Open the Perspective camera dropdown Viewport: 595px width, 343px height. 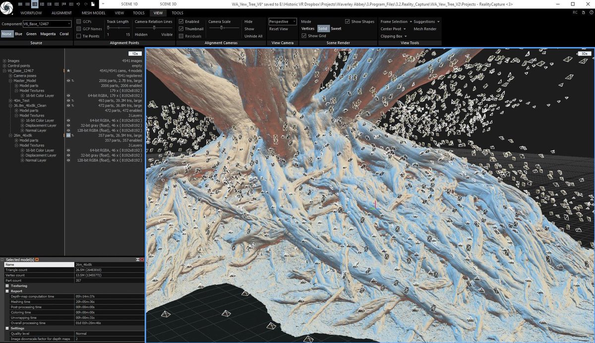(283, 22)
